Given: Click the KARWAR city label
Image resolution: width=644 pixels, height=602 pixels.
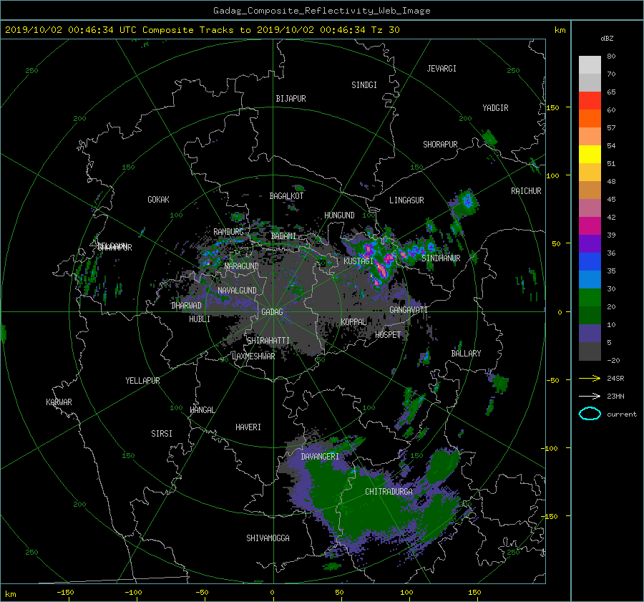Looking at the screenshot, I should [x=59, y=402].
